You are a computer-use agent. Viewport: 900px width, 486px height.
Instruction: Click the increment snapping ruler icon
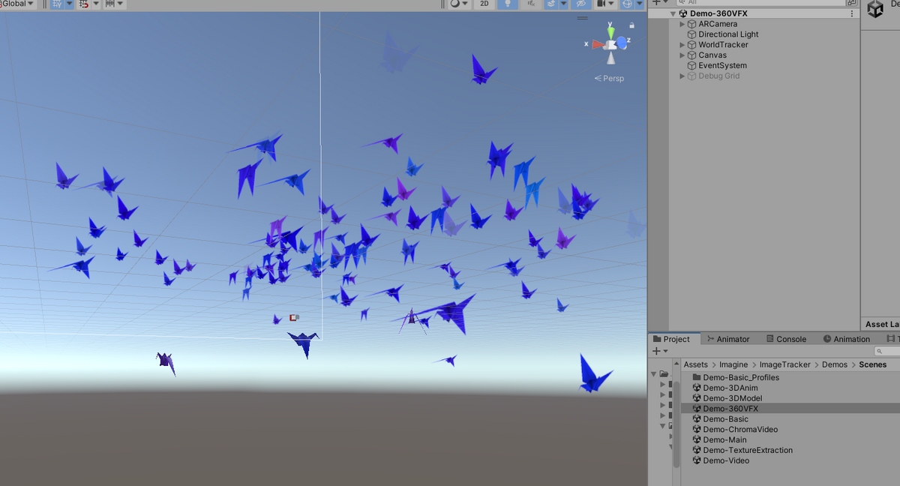[109, 4]
